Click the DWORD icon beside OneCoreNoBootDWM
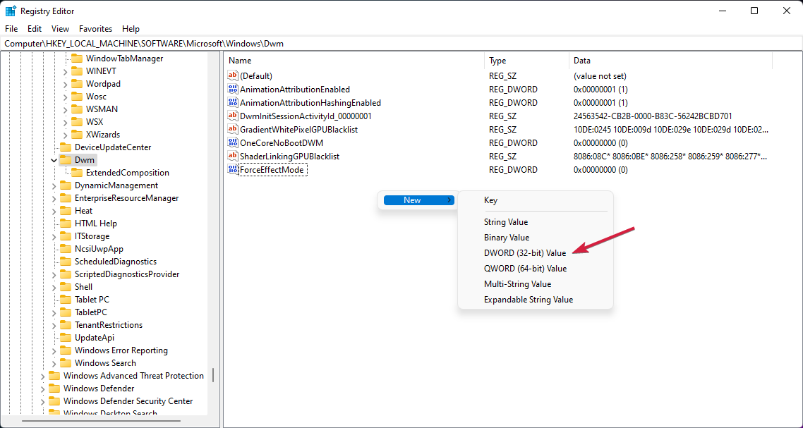 point(233,142)
